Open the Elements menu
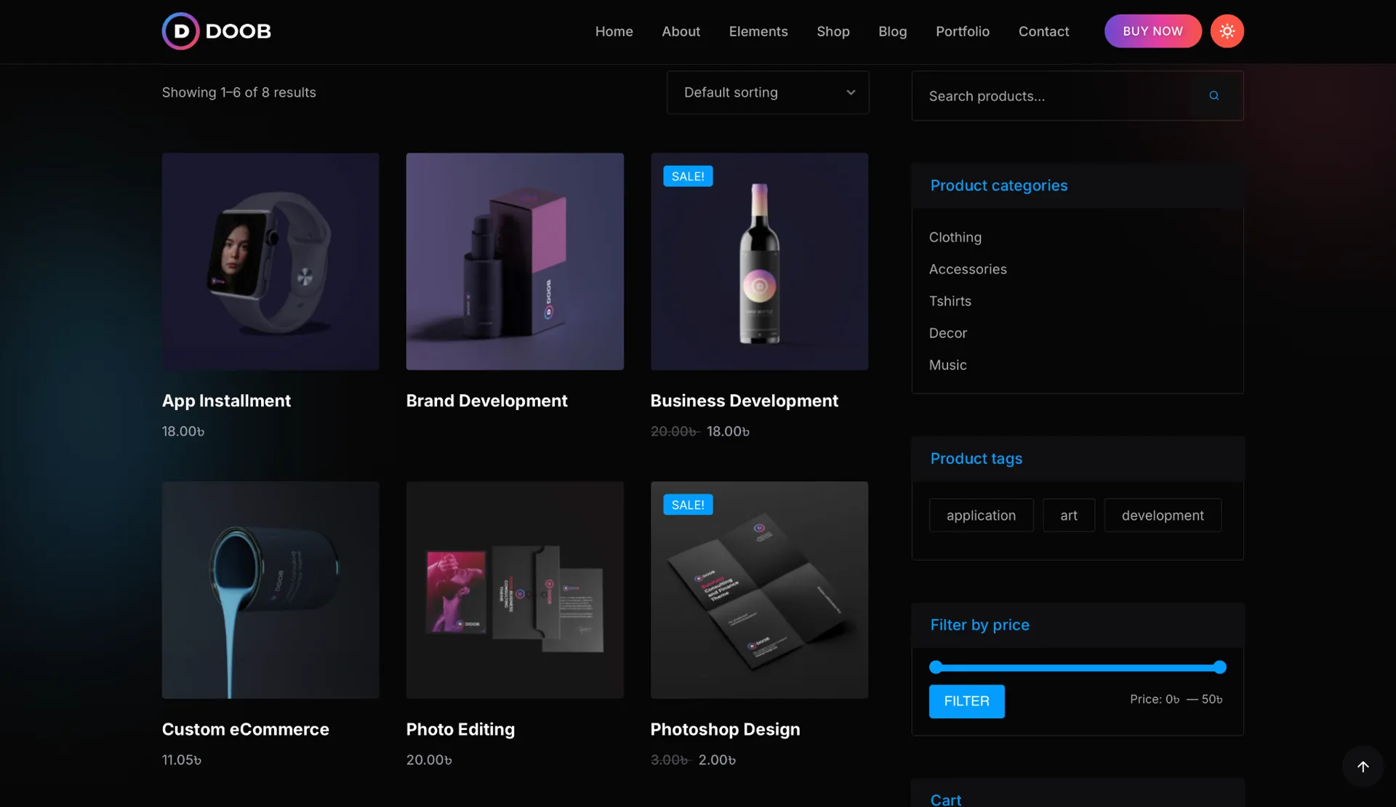The image size is (1396, 807). click(758, 31)
